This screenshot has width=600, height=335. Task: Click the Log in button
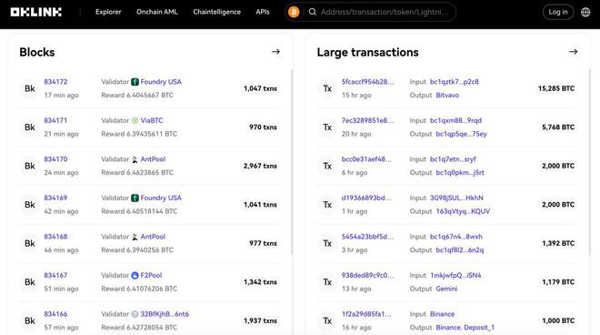pos(558,12)
